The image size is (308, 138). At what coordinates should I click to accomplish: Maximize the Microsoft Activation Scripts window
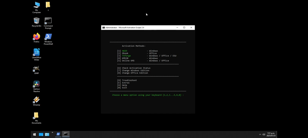(184, 28)
